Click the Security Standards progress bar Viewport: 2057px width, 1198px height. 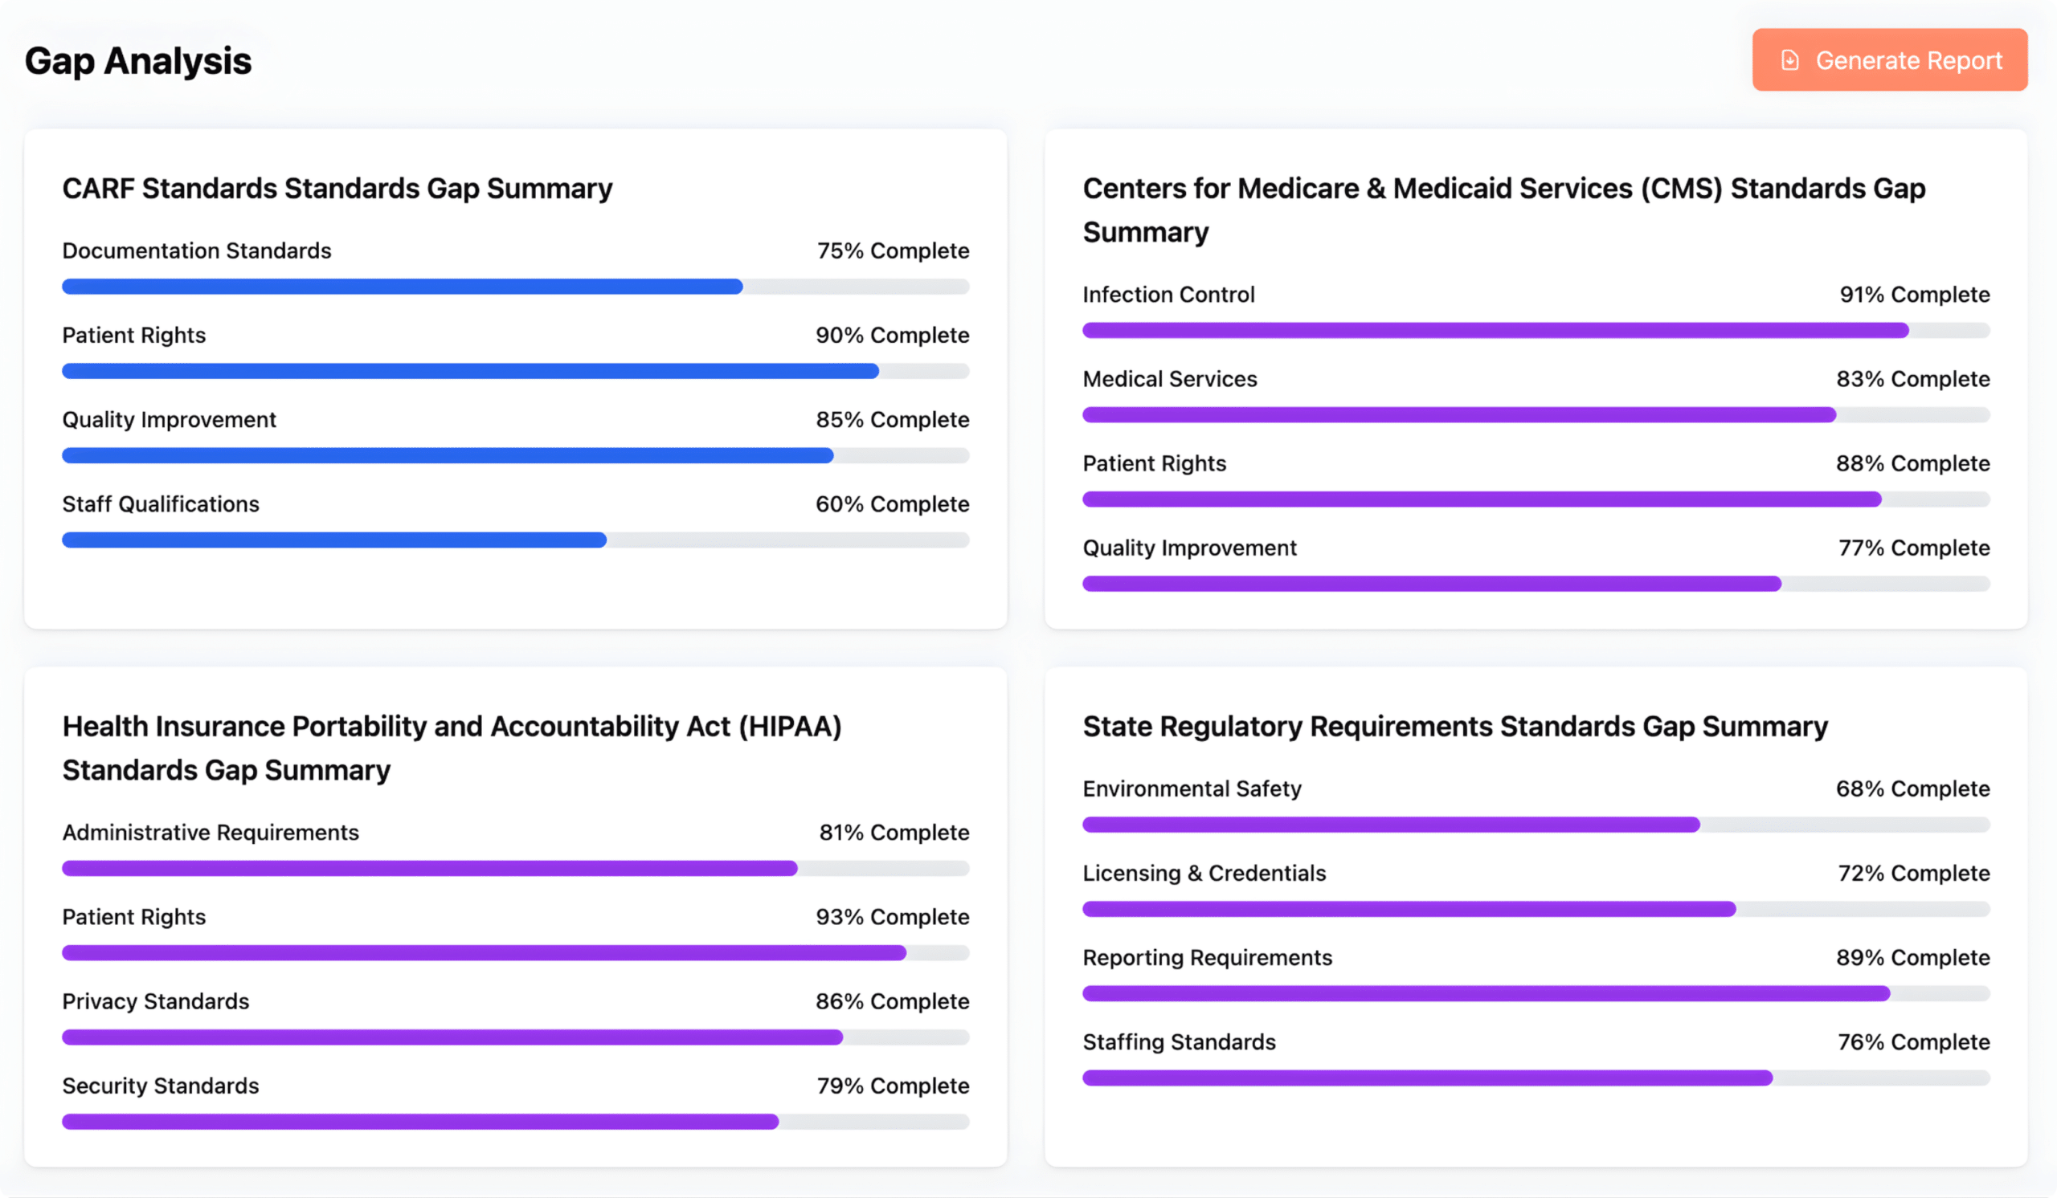(516, 1123)
